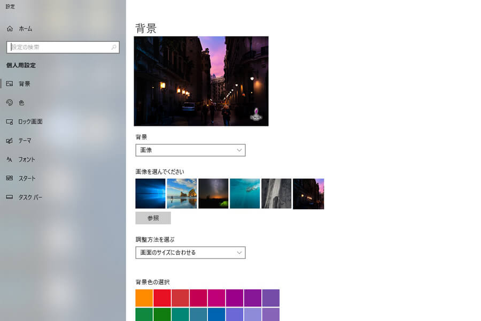Click the Themes icon in sidebar
481x321 pixels.
pos(10,141)
